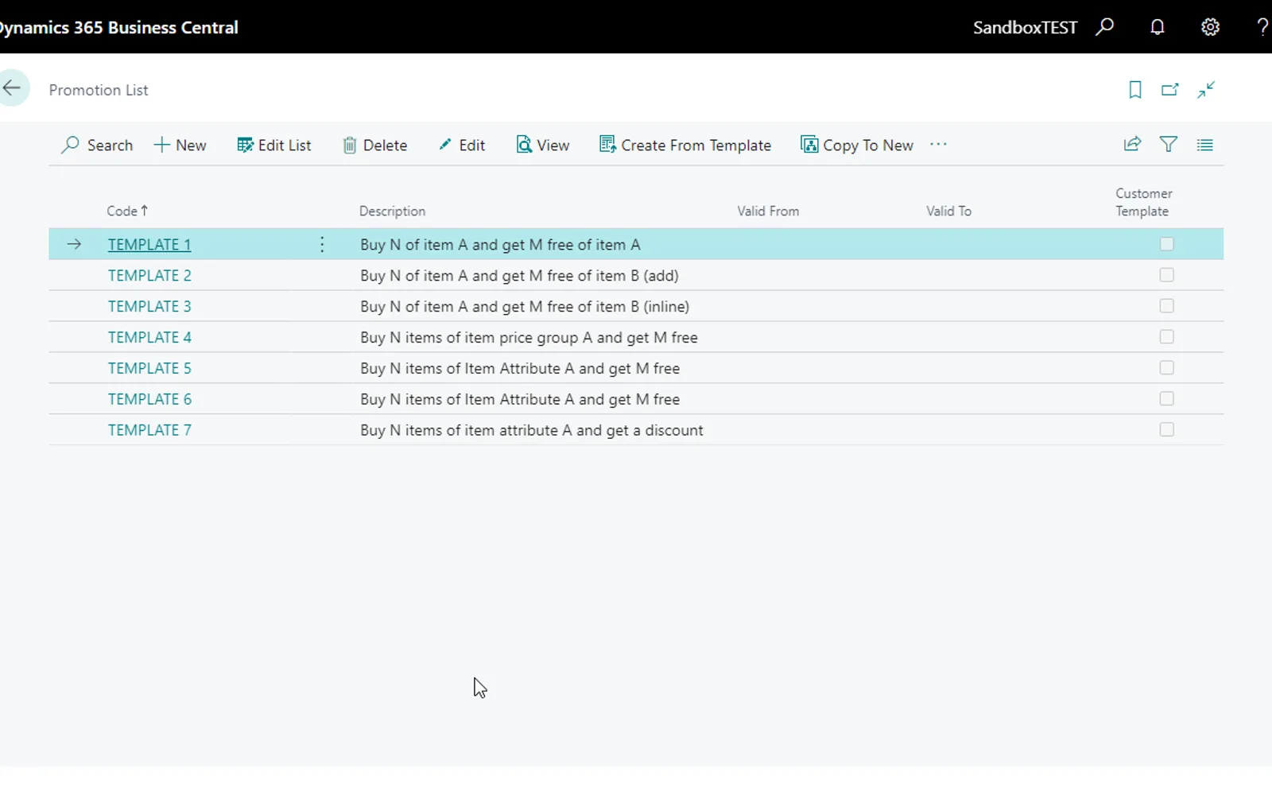The width and height of the screenshot is (1272, 795).
Task: Click the Customer Template column header
Action: (x=1143, y=202)
